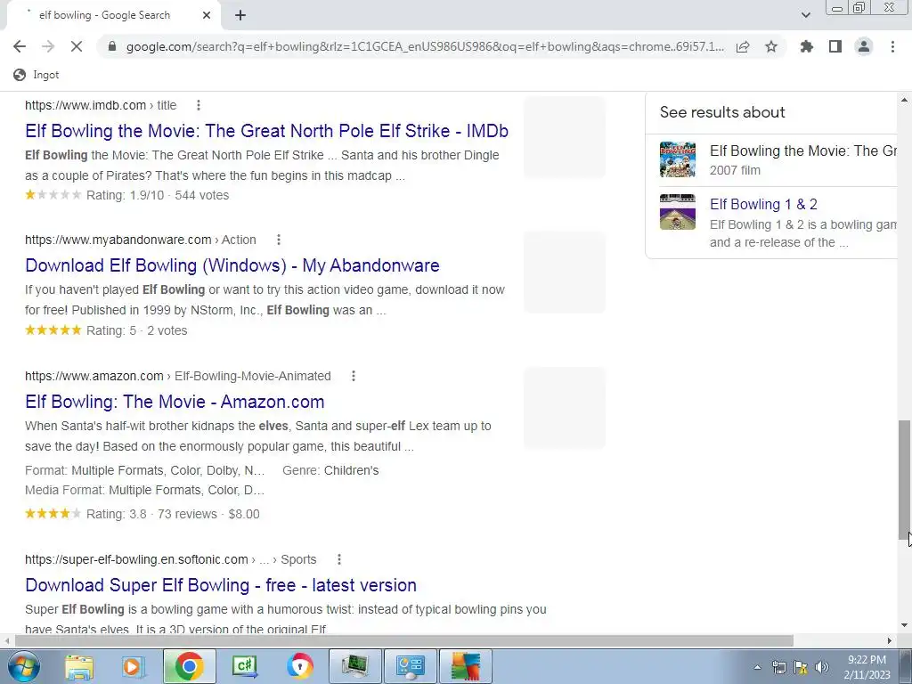Open the profile avatar menu
The width and height of the screenshot is (912, 684).
[864, 46]
